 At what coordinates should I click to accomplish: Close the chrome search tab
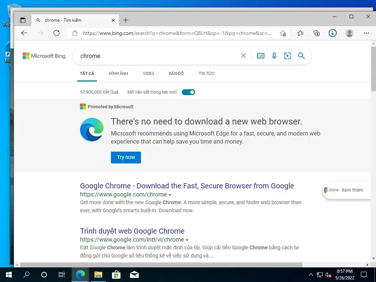point(113,21)
